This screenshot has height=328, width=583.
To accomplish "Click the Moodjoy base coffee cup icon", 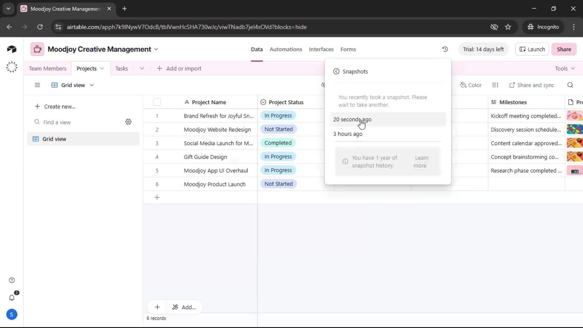I will (x=37, y=49).
